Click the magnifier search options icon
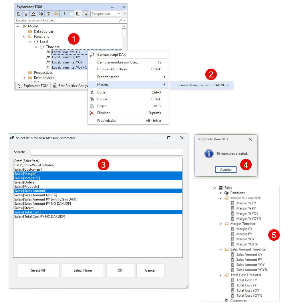Viewport: 290px width, 307px height. click(x=121, y=20)
